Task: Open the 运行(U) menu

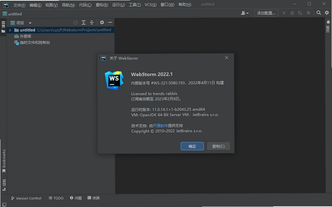Action: tap(118, 5)
